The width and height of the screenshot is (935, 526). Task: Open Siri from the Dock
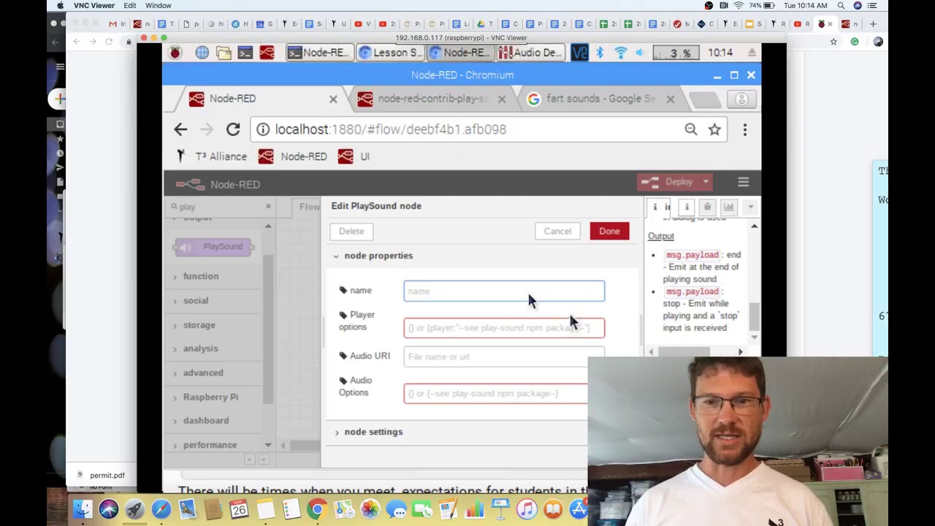pos(109,508)
